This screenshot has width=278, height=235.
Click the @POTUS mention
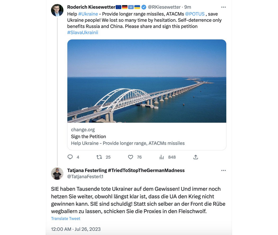(x=195, y=14)
